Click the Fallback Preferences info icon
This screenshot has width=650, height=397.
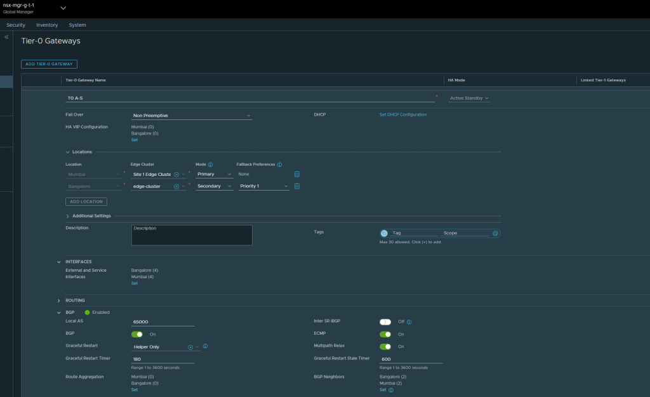[x=279, y=165]
